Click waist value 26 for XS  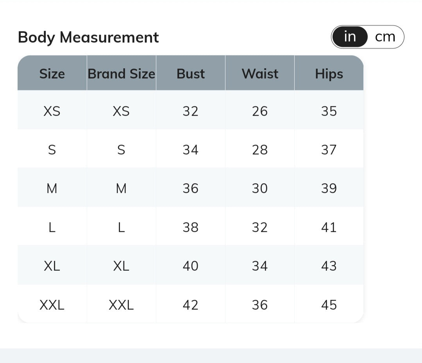260,111
